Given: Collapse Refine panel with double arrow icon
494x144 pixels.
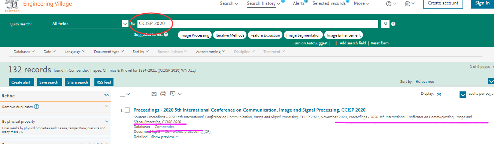Looking at the screenshot, I should (x=107, y=95).
